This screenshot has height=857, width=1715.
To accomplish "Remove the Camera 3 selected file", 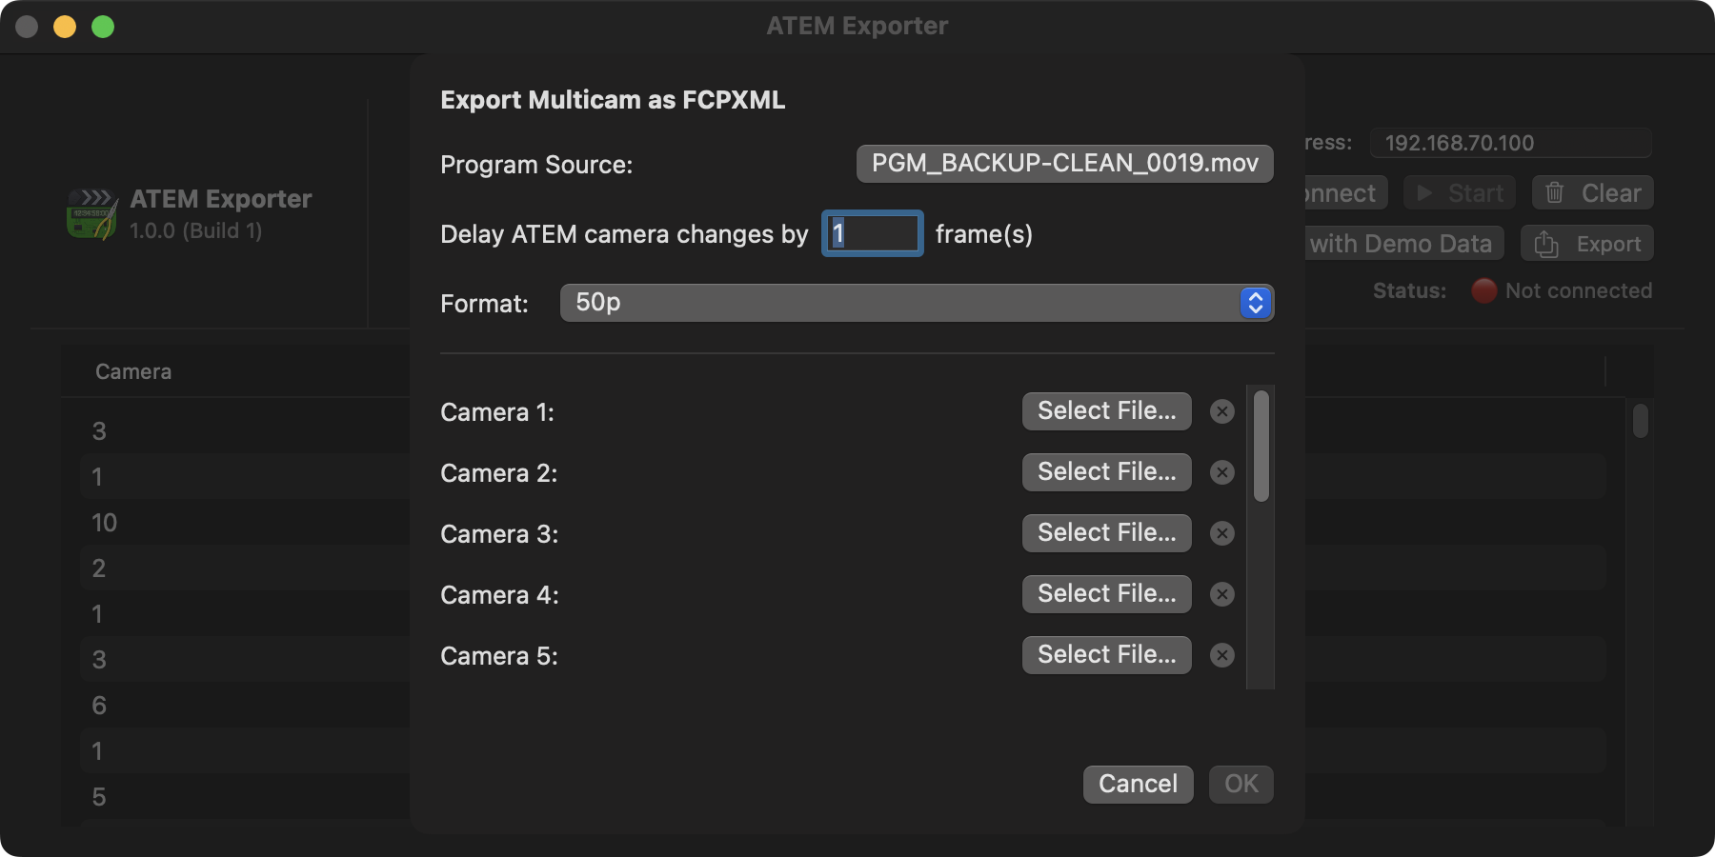I will 1222,533.
